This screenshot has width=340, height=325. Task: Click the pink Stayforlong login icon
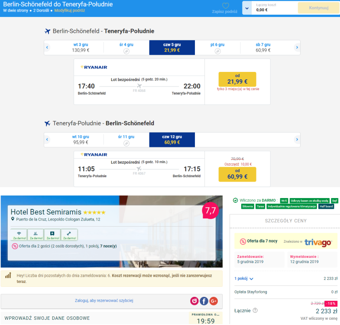point(194,301)
